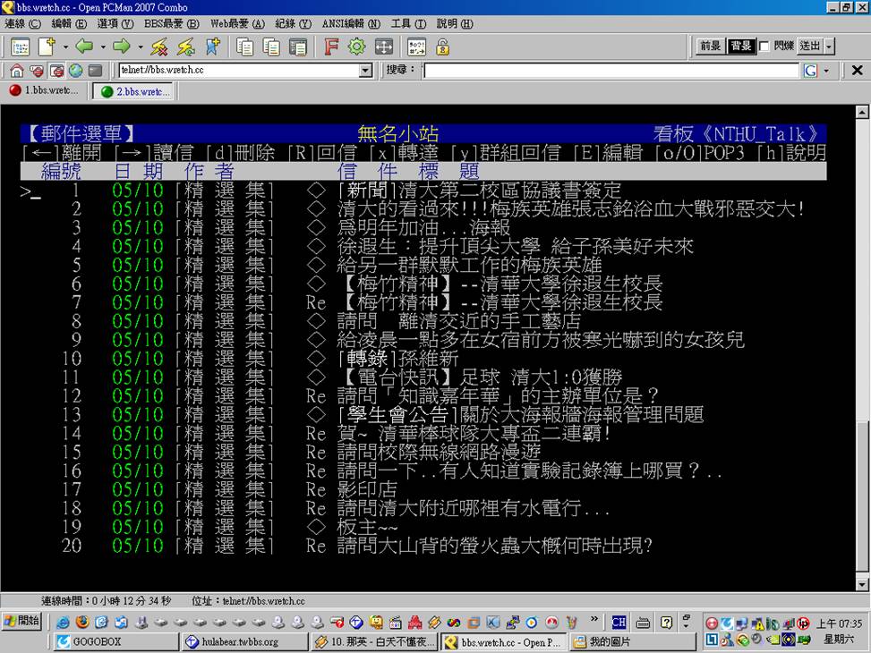
Task: Click the padlock lock icon
Action: 442,47
